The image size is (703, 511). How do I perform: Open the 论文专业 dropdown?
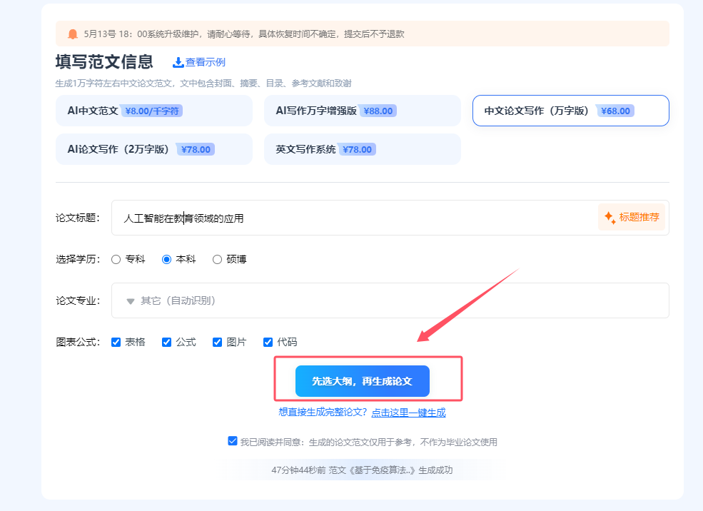point(390,300)
